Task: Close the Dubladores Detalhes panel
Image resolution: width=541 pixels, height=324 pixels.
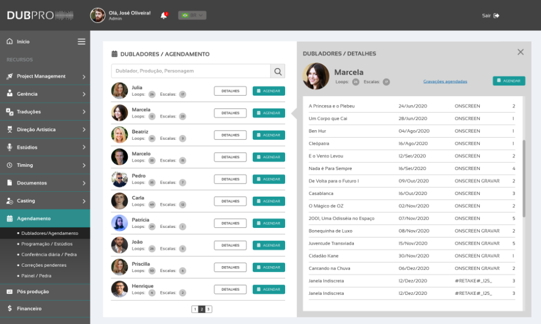Action: pyautogui.click(x=520, y=52)
